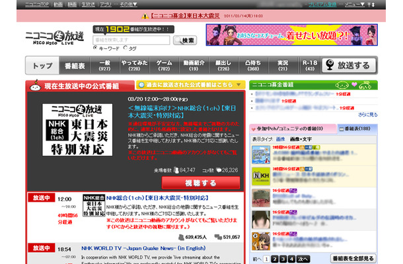Select the キーワード radio button
Screen dimensions: 403x264
(x=95, y=48)
